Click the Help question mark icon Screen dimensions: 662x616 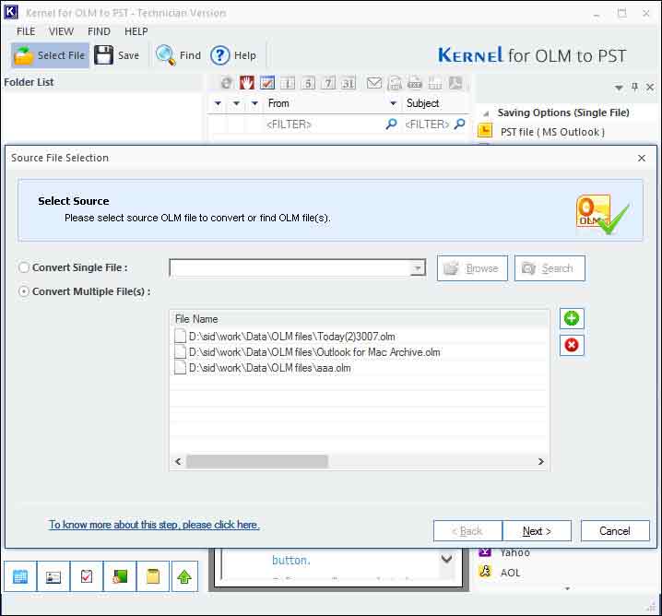click(x=219, y=55)
